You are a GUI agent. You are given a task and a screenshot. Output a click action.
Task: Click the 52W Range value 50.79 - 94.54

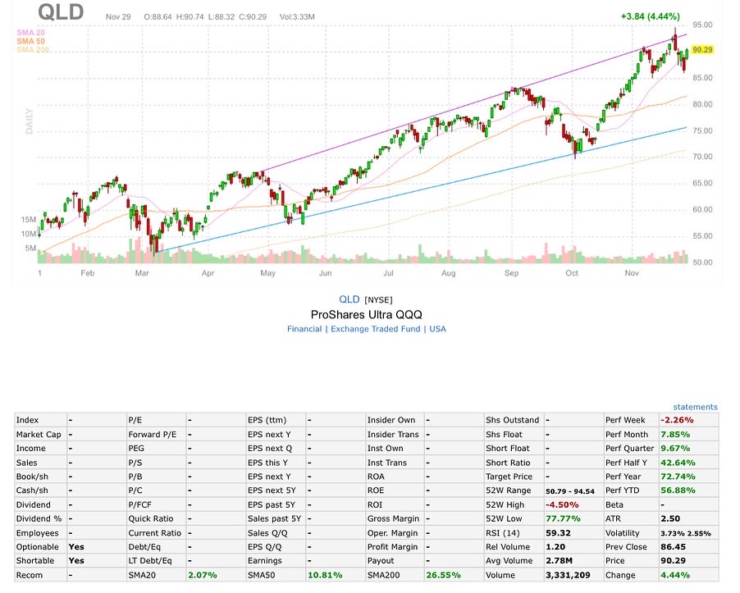coord(570,491)
